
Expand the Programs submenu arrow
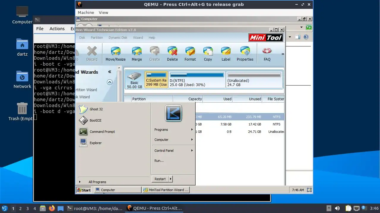pos(192,130)
